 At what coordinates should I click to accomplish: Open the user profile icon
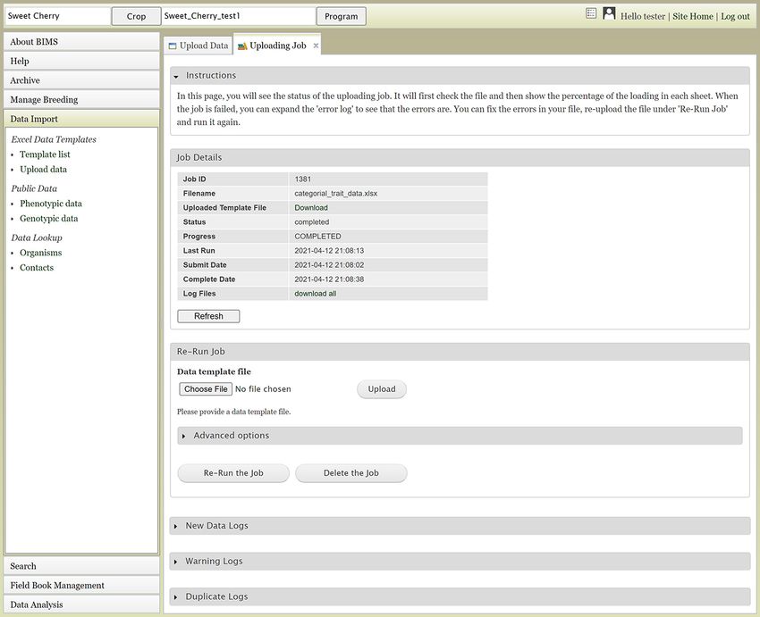[609, 13]
